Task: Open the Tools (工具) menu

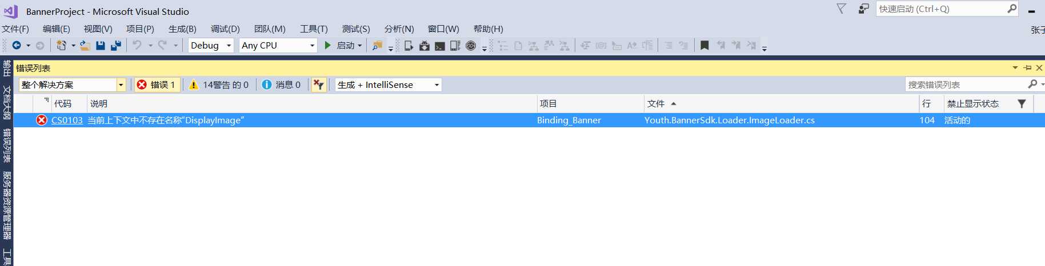Action: [x=314, y=29]
